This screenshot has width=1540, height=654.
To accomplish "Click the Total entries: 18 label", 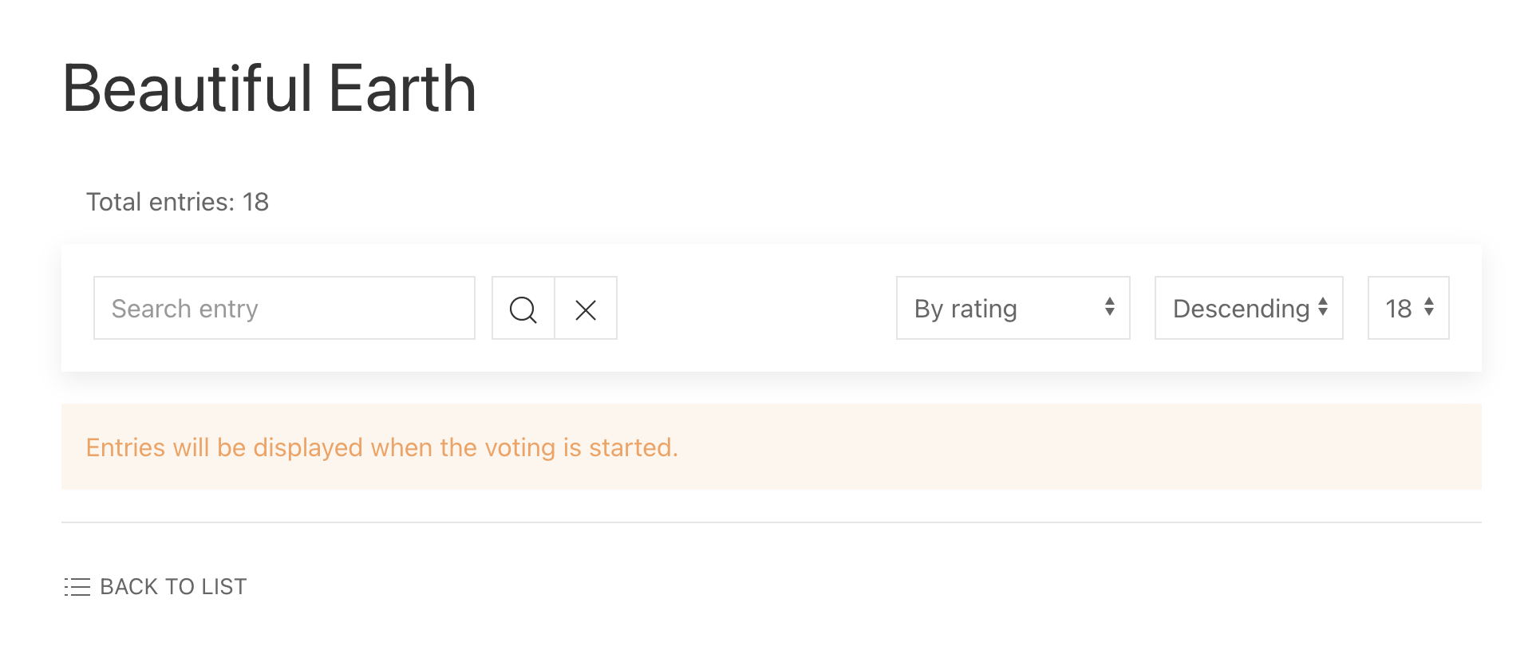I will [x=177, y=202].
